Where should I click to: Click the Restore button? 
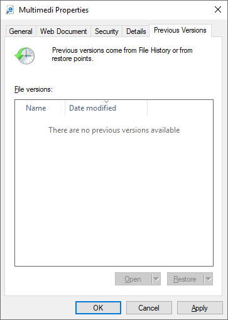[x=185, y=279]
